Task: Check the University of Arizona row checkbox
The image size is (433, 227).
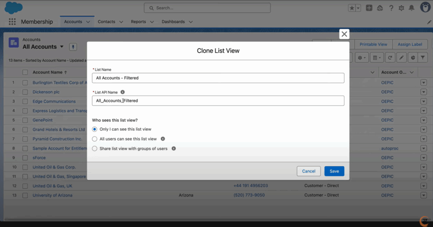Action: tap(25, 195)
